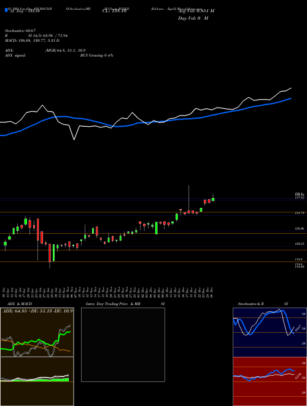Click the empty Intra Day Trading Price chart box
Viewport: 307px width, 406px height.
pyautogui.click(x=123, y=344)
